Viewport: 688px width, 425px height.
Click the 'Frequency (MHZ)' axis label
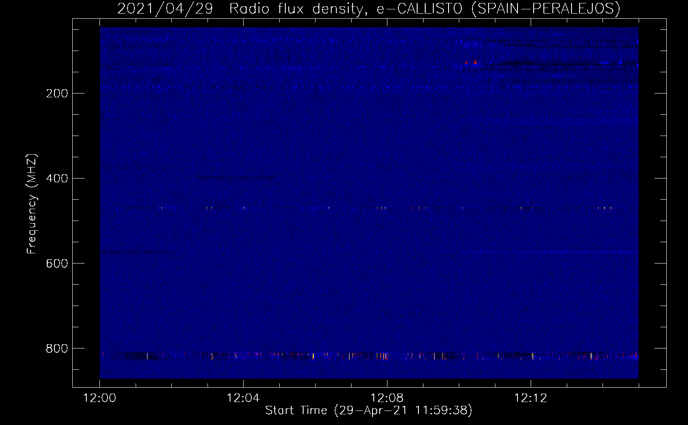(32, 204)
